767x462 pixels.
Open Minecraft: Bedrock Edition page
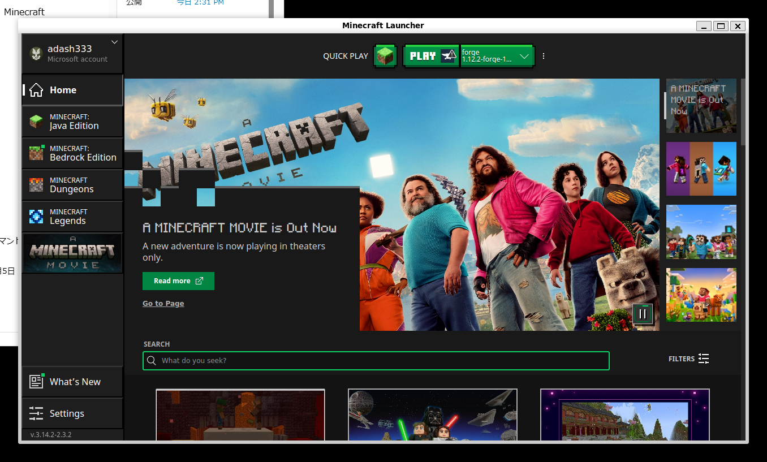coord(72,153)
